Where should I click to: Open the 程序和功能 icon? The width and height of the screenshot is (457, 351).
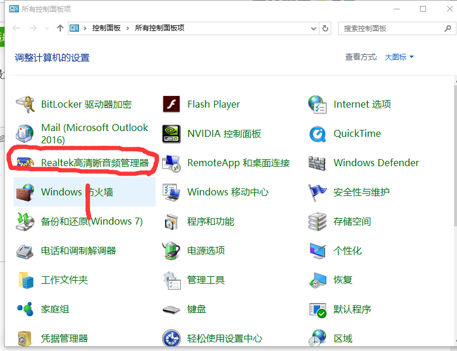point(171,222)
